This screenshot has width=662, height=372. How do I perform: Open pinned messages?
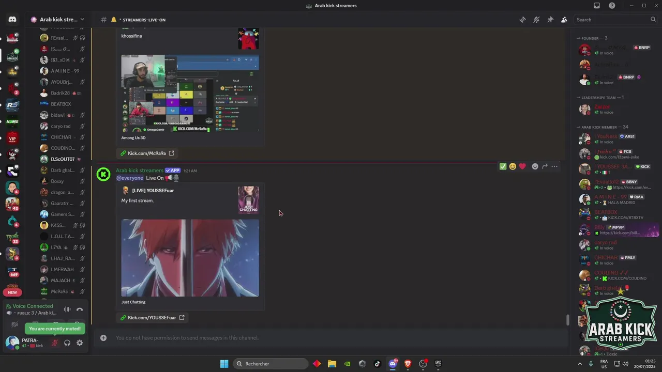coord(550,20)
